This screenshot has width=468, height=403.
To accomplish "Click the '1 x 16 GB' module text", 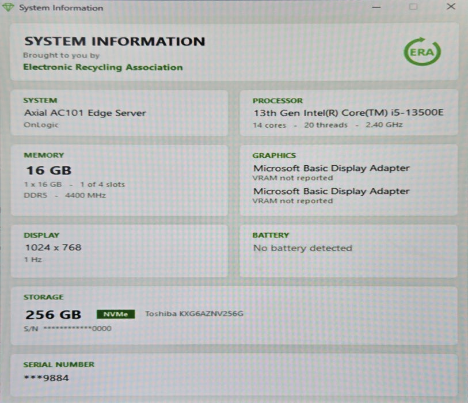I will [x=43, y=184].
